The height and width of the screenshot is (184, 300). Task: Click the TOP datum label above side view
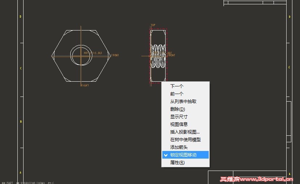153,25
